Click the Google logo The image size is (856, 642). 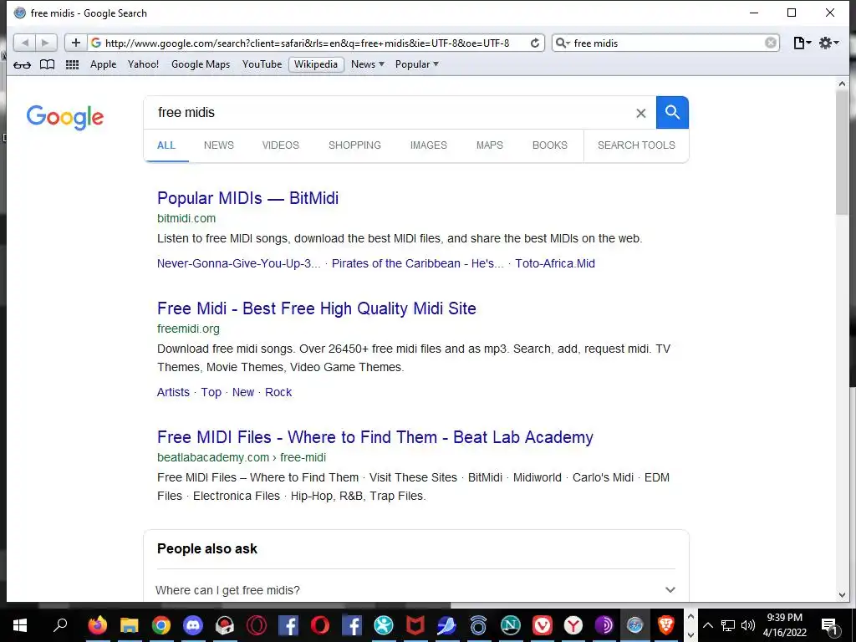[65, 117]
